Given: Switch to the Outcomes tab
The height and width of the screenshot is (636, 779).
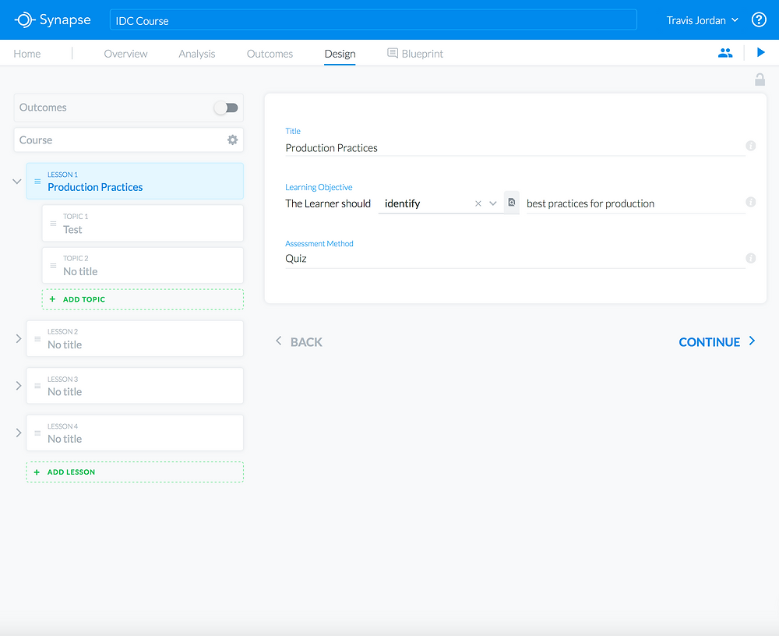Looking at the screenshot, I should coord(270,54).
